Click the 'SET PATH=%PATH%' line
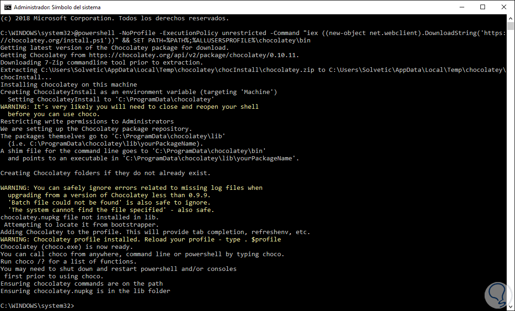This screenshot has width=515, height=311. pos(156,41)
